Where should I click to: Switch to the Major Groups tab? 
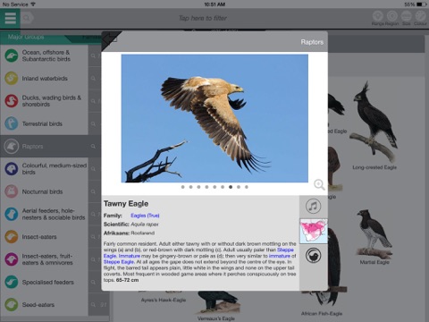(26, 37)
